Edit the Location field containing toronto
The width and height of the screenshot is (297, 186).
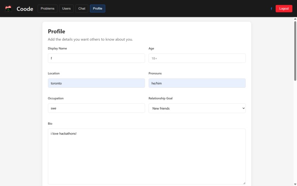[x=97, y=83]
